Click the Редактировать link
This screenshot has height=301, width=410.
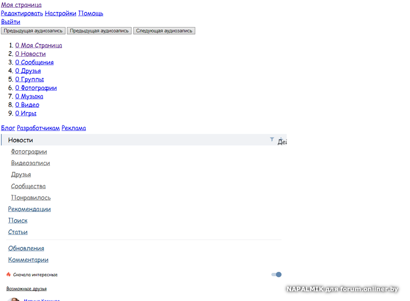(22, 13)
